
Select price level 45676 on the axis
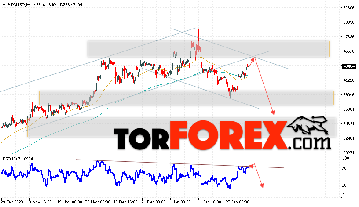coord(349,51)
